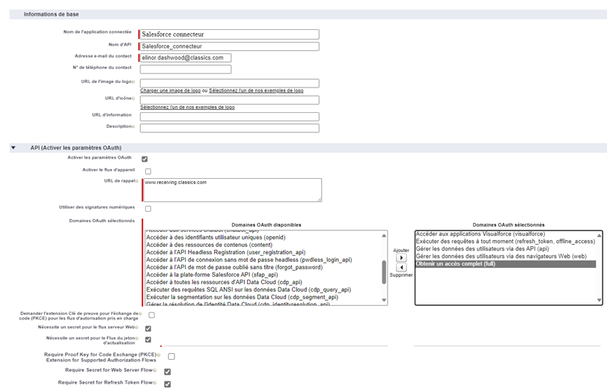Click the N° de téléphone du contact field

186,69
